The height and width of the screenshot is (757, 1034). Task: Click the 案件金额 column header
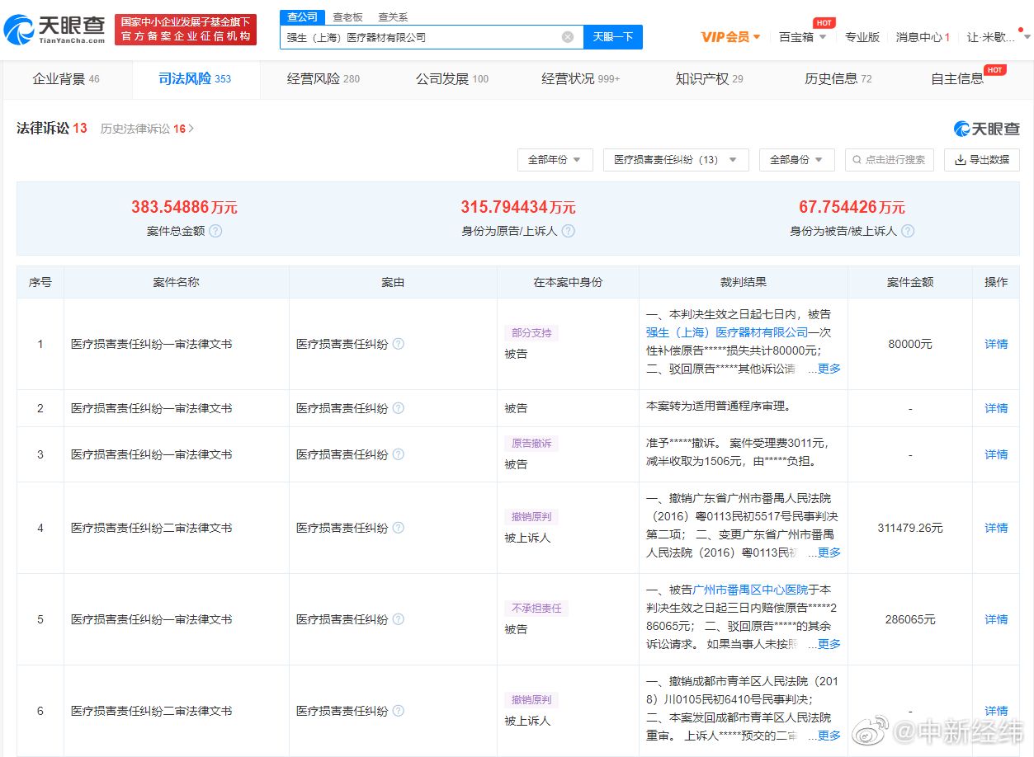[x=910, y=282]
